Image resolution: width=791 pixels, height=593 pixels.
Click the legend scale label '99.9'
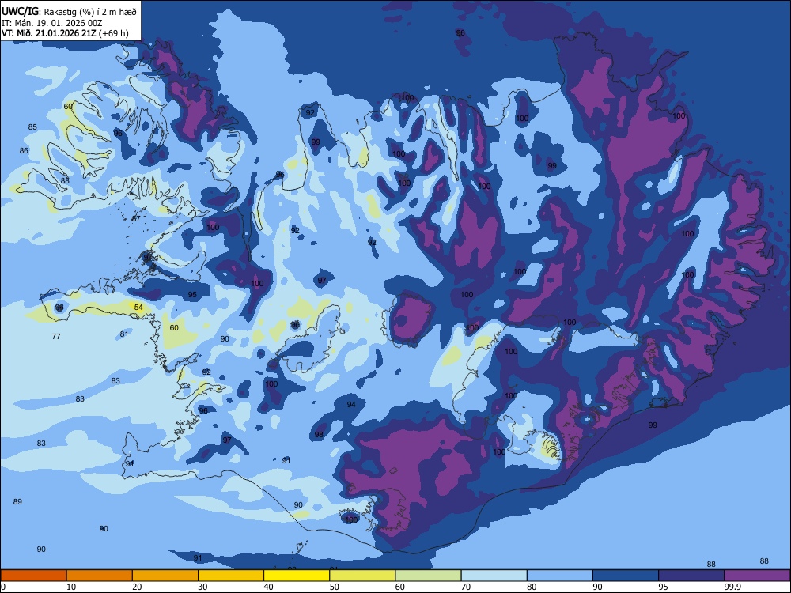point(732,587)
